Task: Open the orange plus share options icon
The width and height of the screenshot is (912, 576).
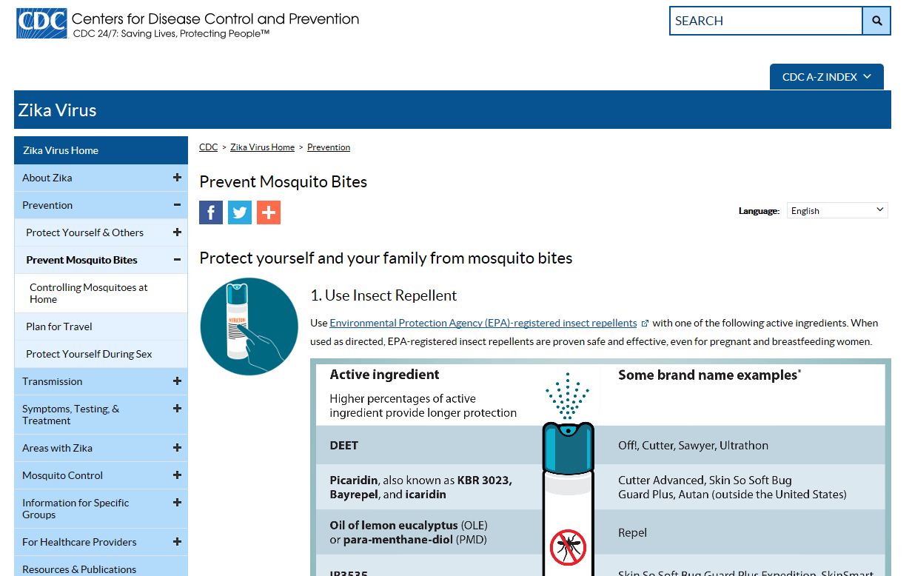Action: point(269,212)
